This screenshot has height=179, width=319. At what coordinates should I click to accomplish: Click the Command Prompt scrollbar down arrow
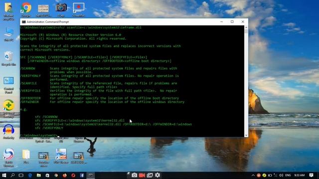pos(246,135)
